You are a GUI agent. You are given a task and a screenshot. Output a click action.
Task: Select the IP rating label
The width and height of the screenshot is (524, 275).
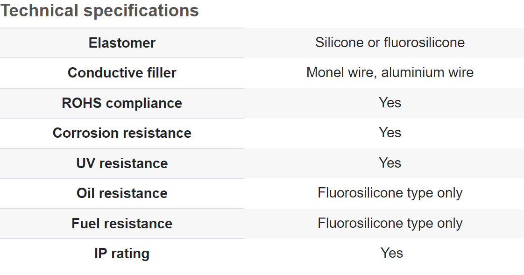pos(122,254)
